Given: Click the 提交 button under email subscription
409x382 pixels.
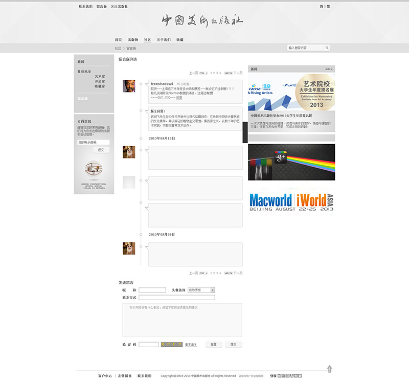Looking at the screenshot, I should (101, 150).
